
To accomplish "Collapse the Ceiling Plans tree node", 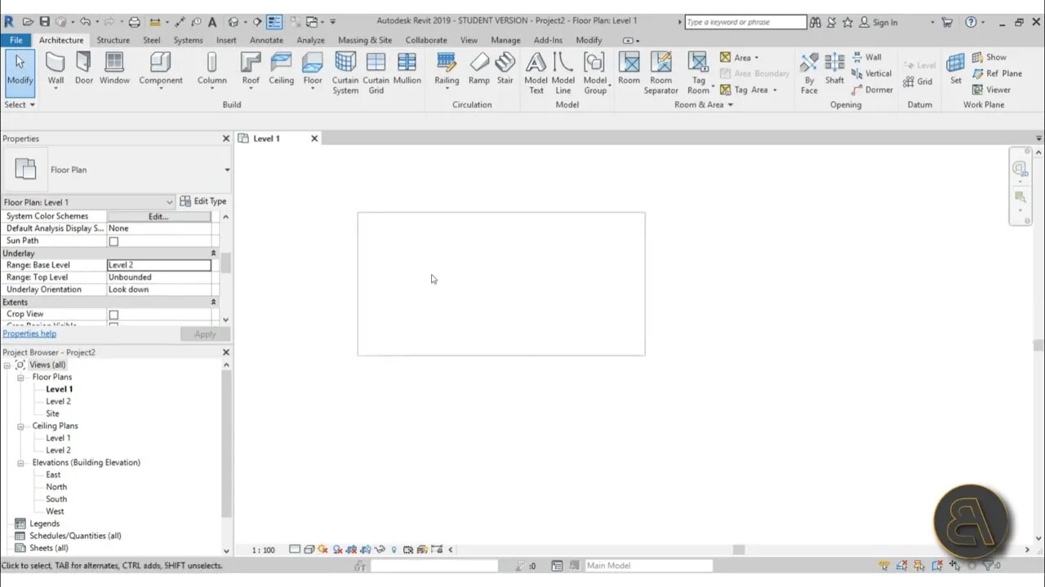I will [21, 426].
